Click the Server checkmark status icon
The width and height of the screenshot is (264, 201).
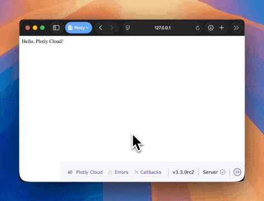pyautogui.click(x=223, y=172)
